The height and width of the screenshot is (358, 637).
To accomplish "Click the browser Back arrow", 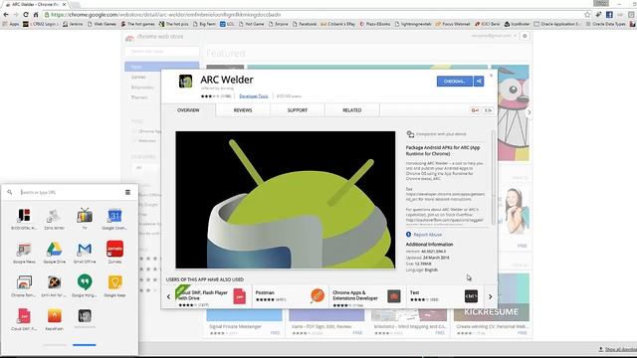I will (6, 15).
